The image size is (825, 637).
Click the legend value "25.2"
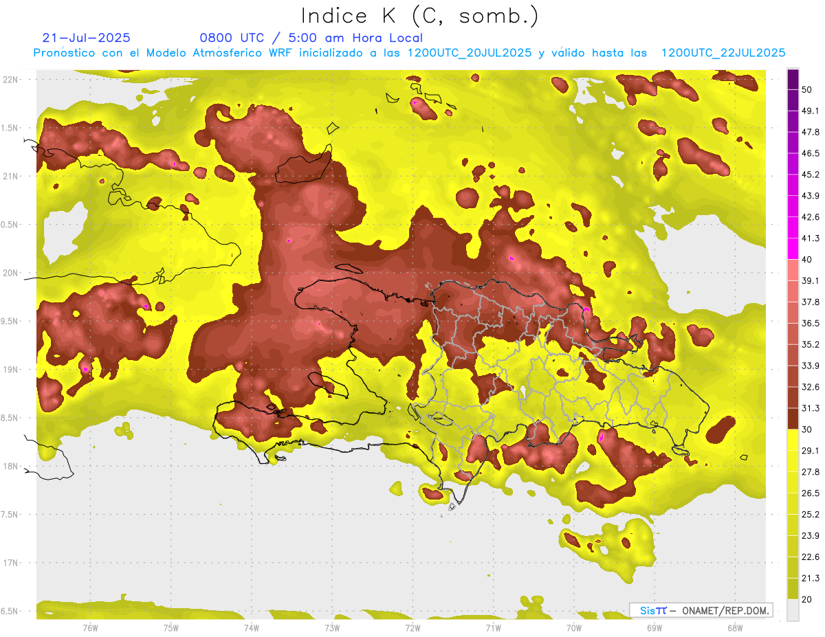point(811,515)
